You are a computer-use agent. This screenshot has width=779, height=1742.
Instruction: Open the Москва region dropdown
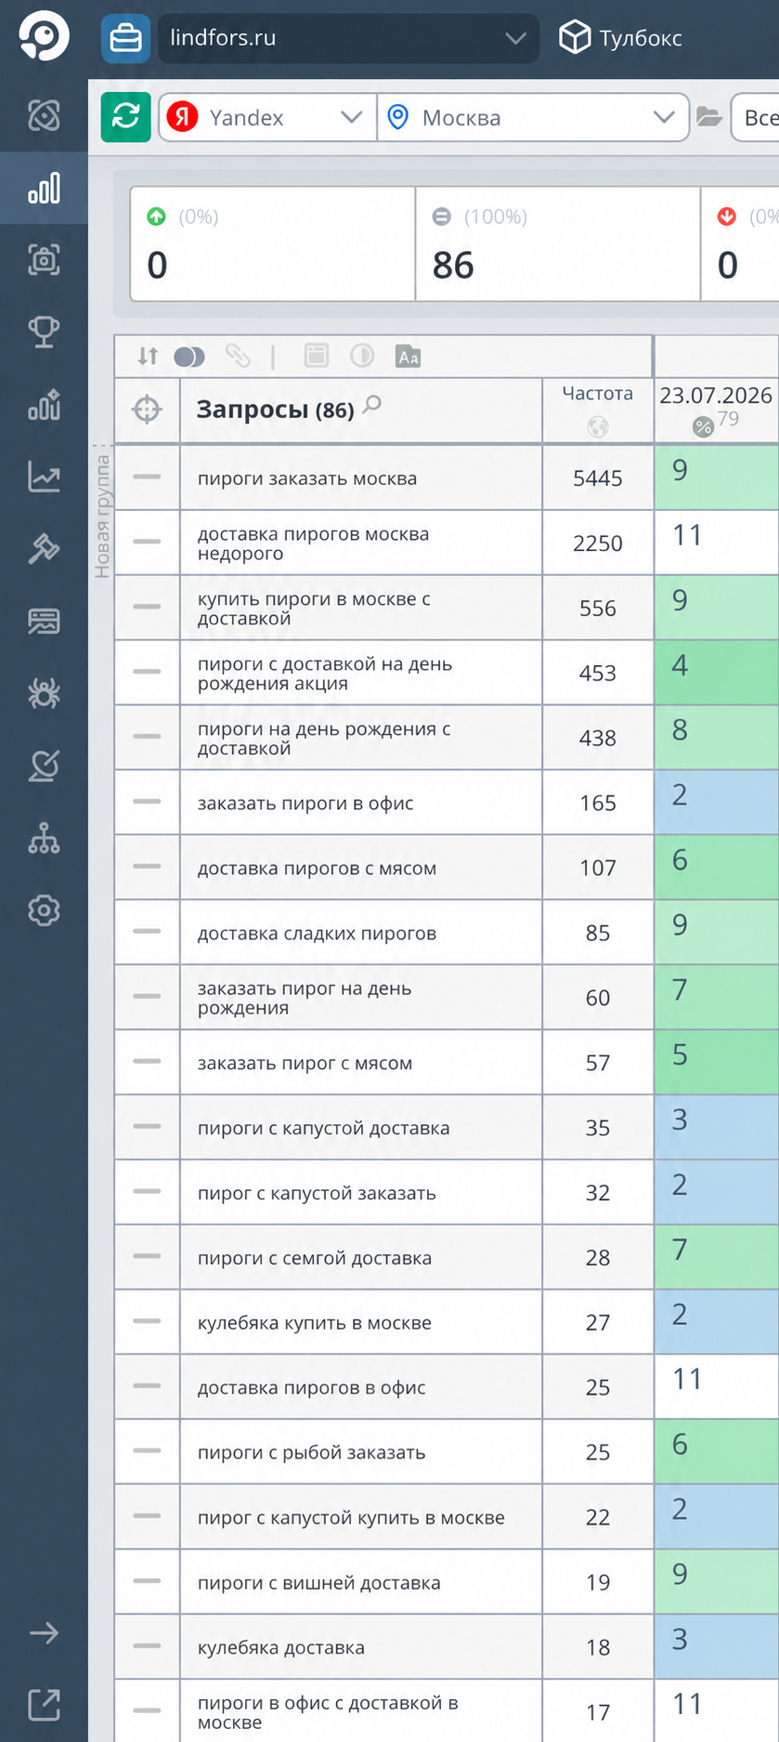[x=533, y=118]
